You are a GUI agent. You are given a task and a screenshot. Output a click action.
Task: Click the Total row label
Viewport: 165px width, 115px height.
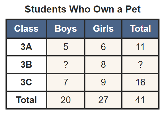[26, 100]
